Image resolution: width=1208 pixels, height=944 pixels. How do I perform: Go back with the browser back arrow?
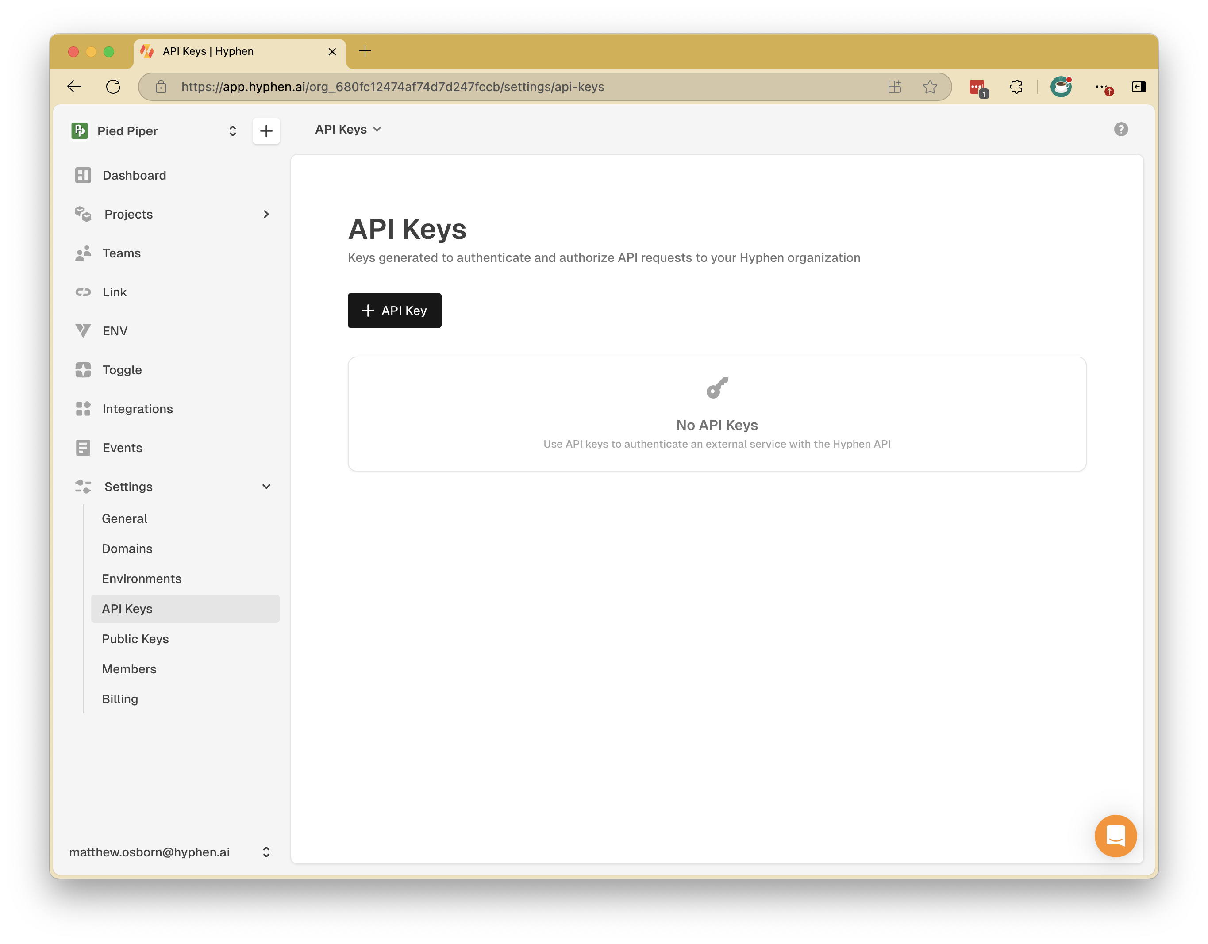coord(74,86)
